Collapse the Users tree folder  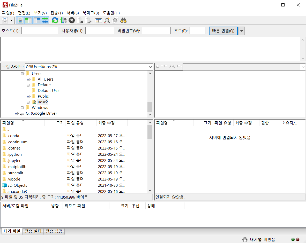22,74
